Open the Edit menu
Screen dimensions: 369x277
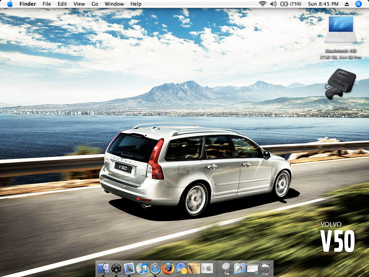(x=62, y=4)
